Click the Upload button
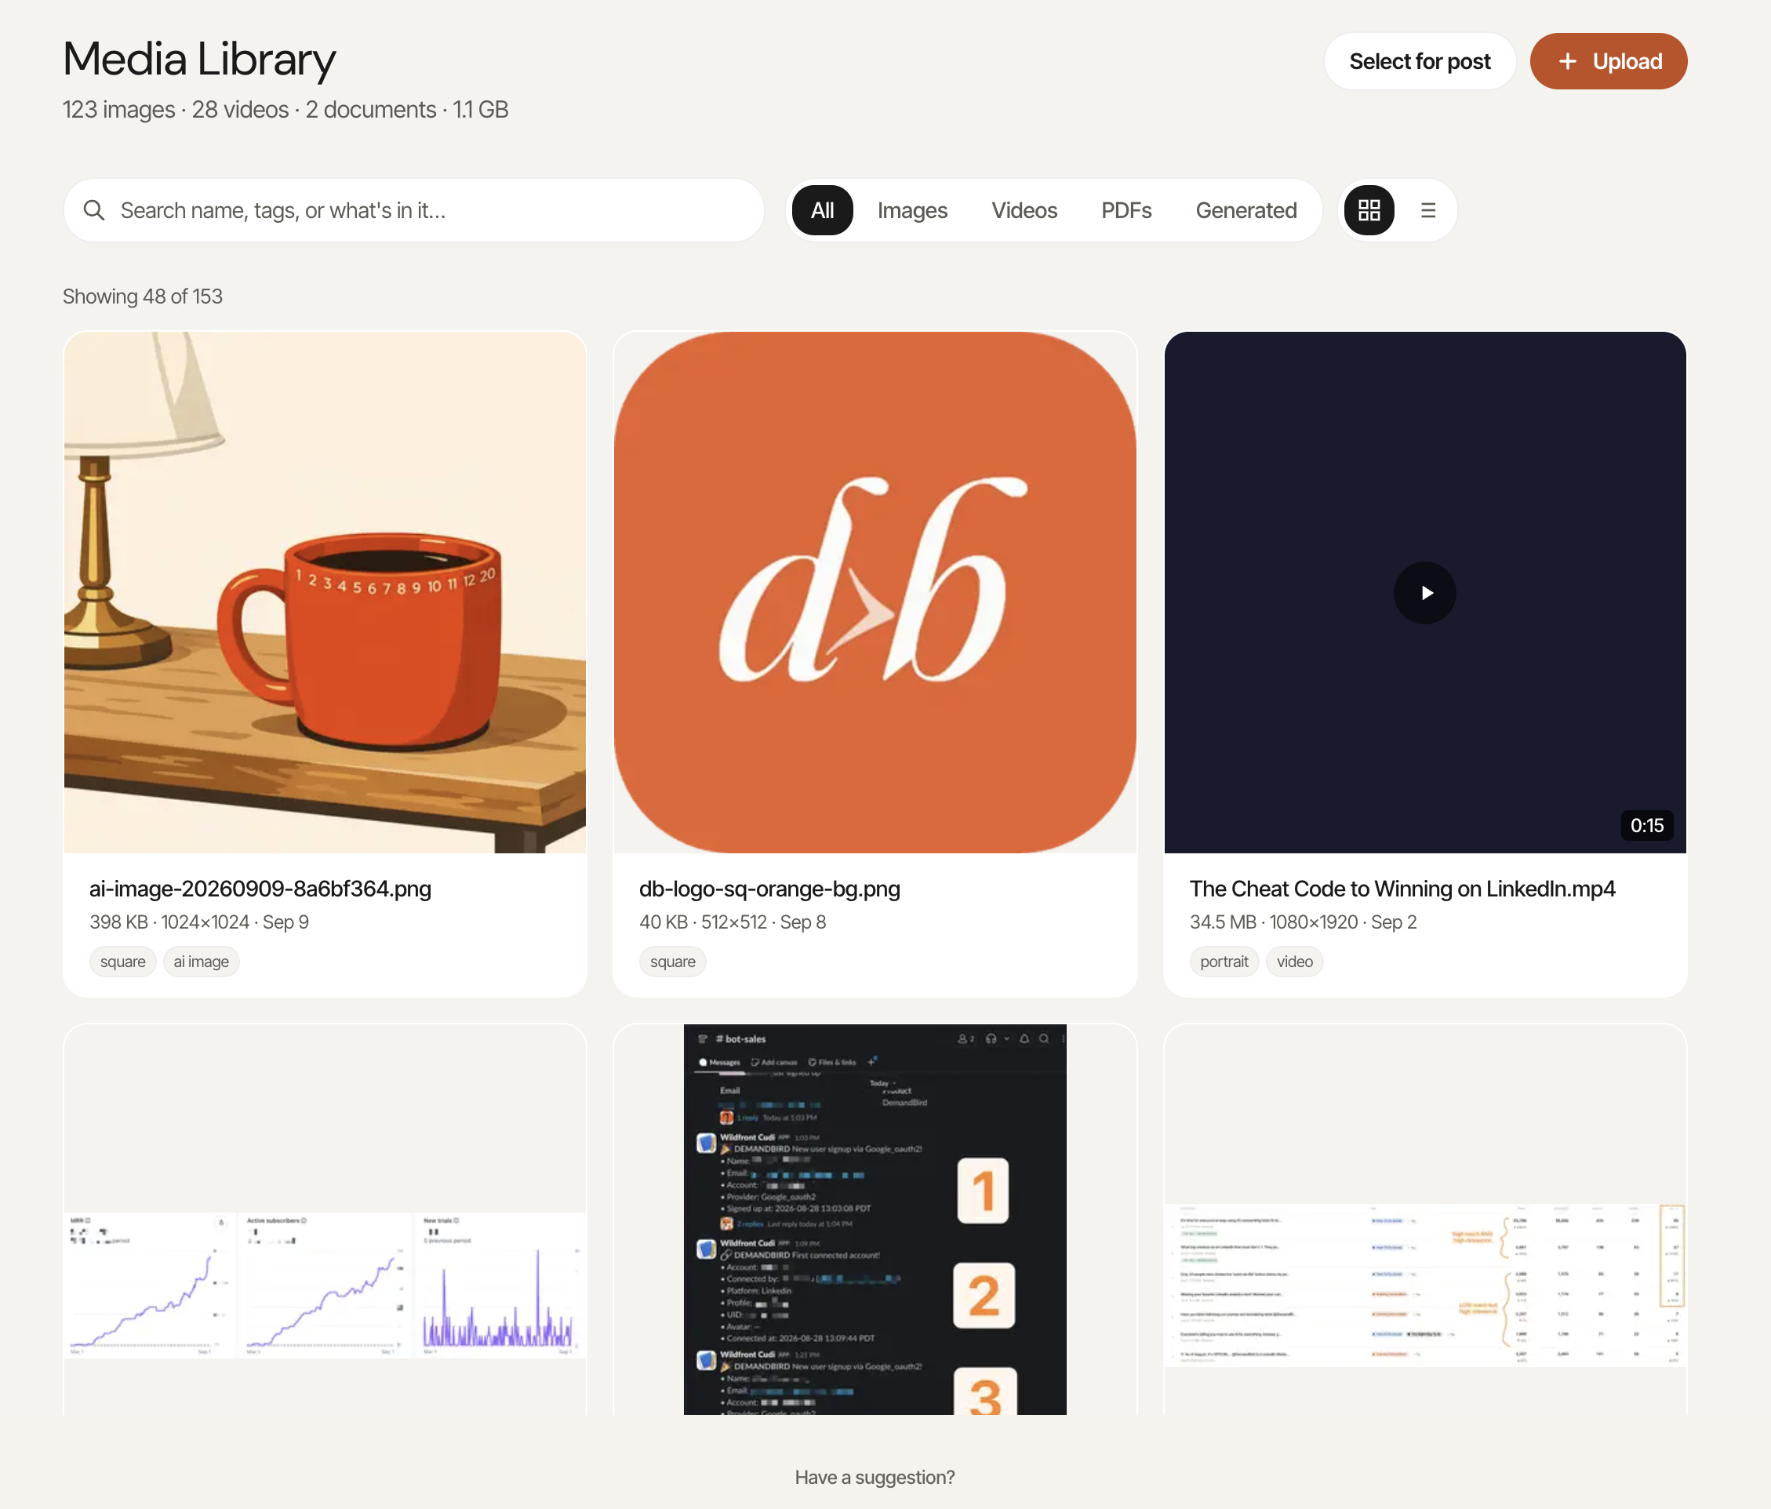The image size is (1771, 1509). pyautogui.click(x=1608, y=61)
